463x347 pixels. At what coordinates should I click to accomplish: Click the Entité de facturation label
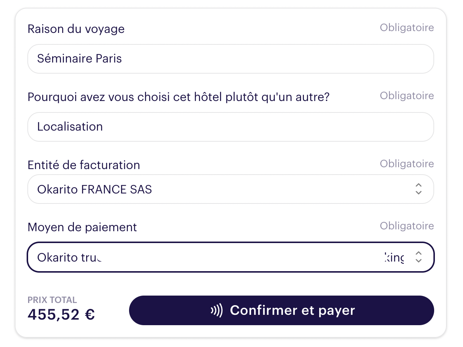[84, 165]
